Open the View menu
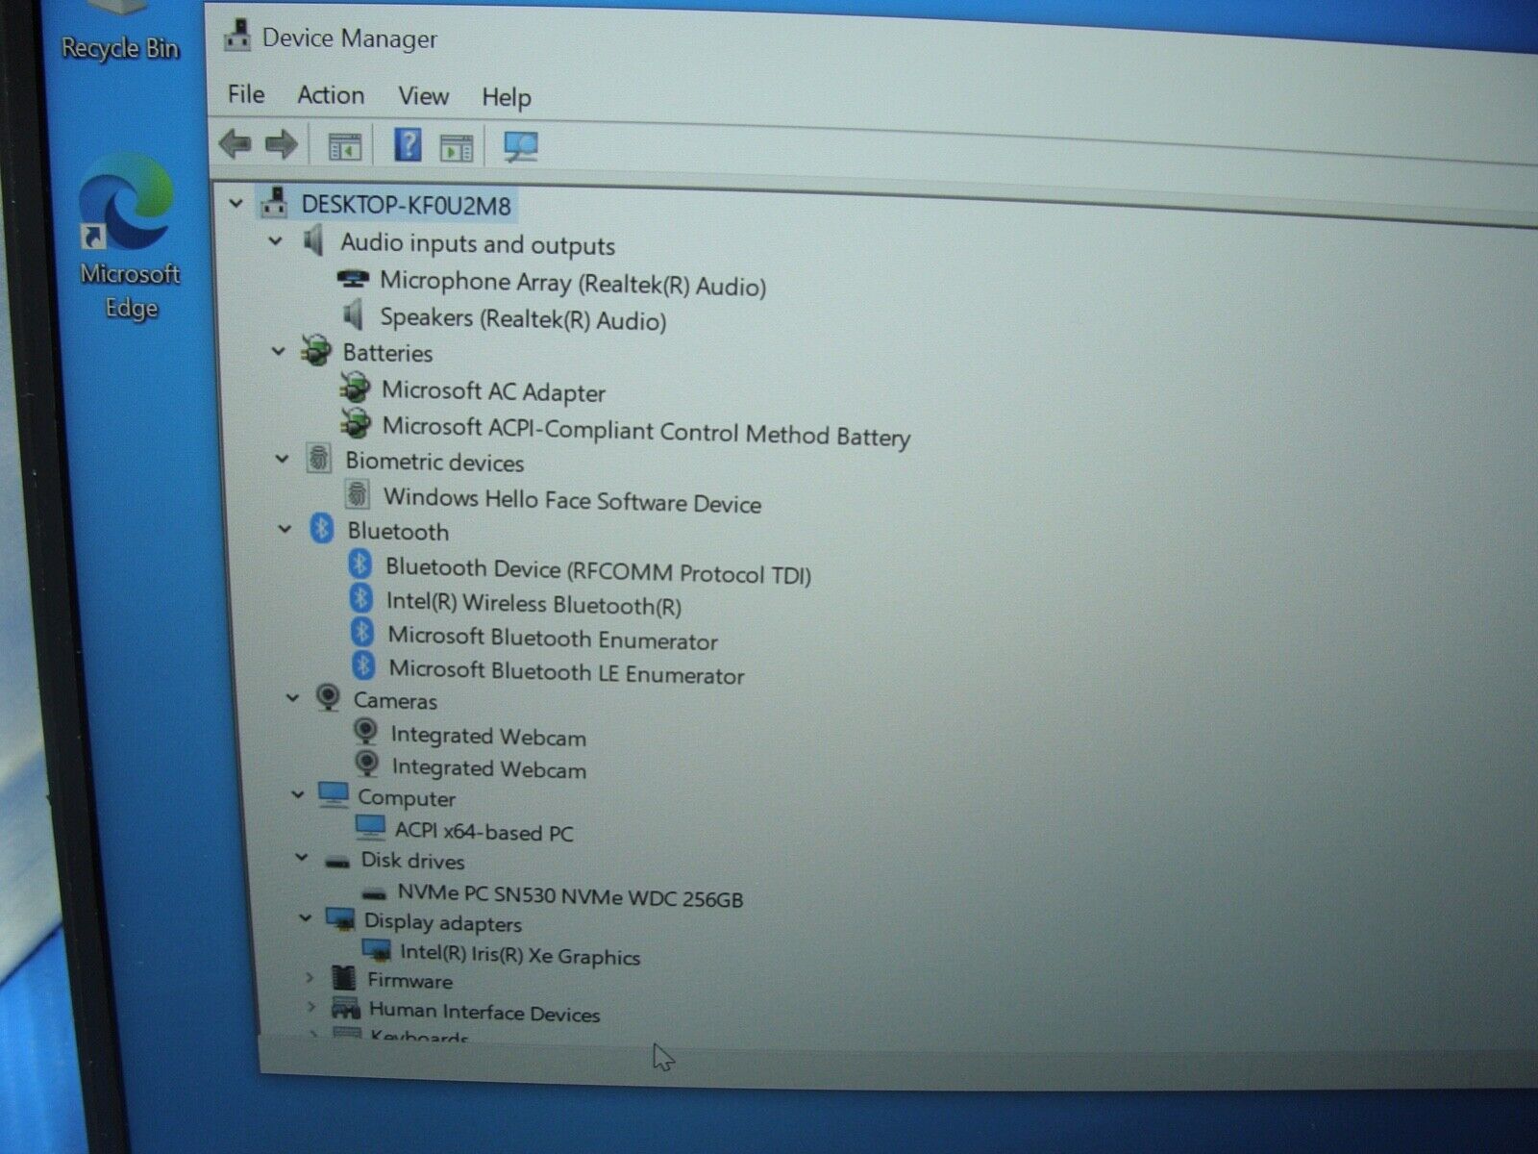The height and width of the screenshot is (1154, 1538). 424,96
